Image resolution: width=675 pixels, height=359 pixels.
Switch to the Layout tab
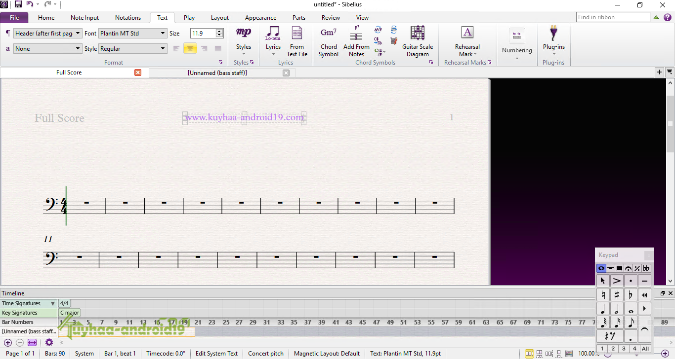pyautogui.click(x=220, y=18)
